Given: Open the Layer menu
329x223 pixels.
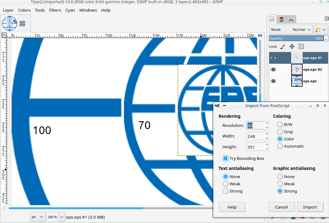Looking at the screenshot, I should [8, 10].
